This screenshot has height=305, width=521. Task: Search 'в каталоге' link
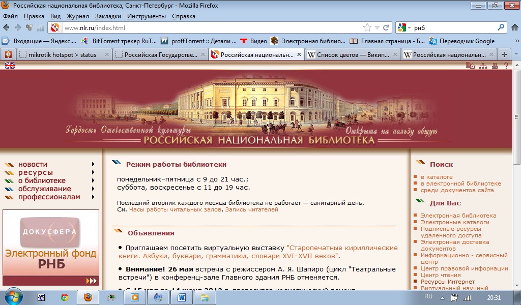pos(437,177)
